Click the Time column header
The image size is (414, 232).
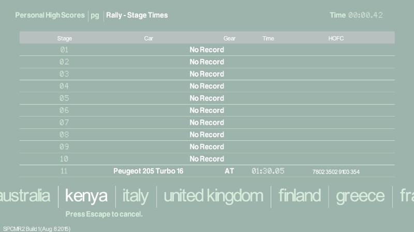pos(268,38)
